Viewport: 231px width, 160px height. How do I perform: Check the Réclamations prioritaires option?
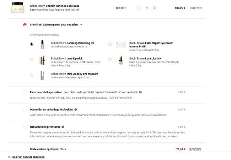tap(25, 127)
